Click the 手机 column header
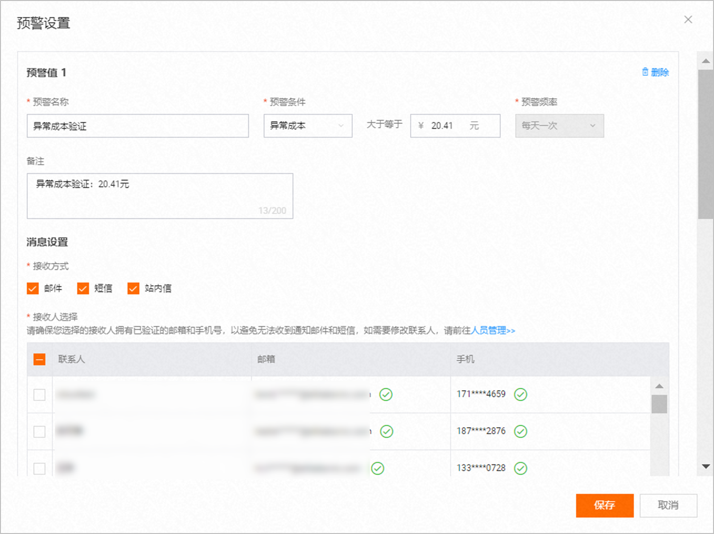714x534 pixels. (465, 359)
